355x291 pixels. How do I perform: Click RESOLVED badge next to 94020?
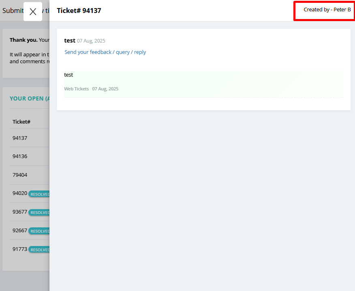click(39, 194)
